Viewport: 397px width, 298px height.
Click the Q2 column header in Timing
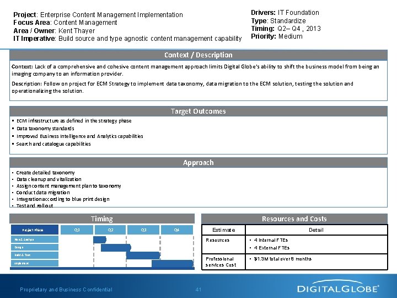pyautogui.click(x=110, y=230)
